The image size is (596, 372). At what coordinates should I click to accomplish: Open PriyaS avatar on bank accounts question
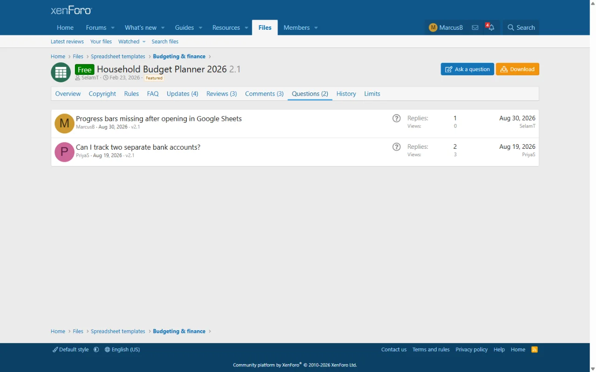tap(64, 152)
